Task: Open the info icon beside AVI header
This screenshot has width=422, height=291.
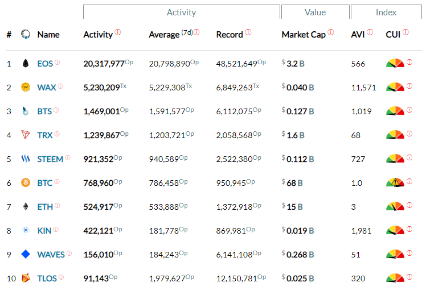Action: pyautogui.click(x=371, y=32)
